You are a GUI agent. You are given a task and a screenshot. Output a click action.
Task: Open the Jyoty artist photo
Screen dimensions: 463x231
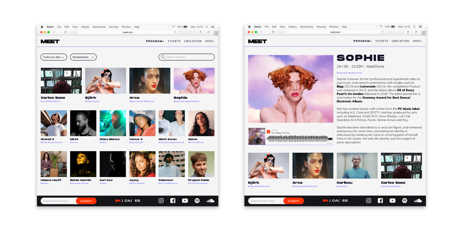point(142,164)
